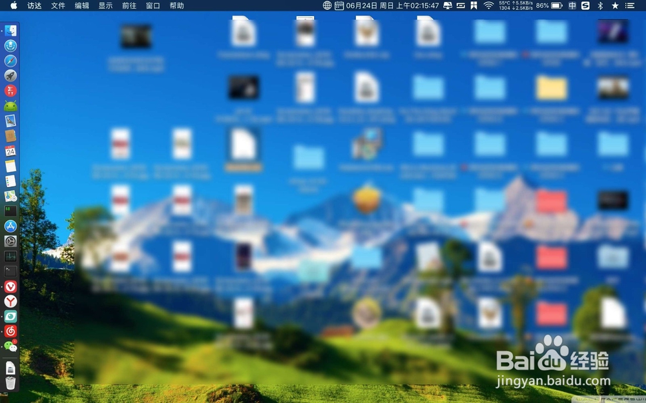Image resolution: width=646 pixels, height=403 pixels.
Task: Launch Yandex browser from dock
Action: [10, 301]
